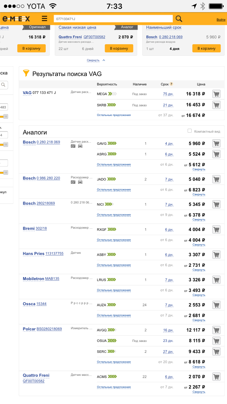Click the filter funnel icon near results title
227x404 pixels.
click(x=26, y=73)
